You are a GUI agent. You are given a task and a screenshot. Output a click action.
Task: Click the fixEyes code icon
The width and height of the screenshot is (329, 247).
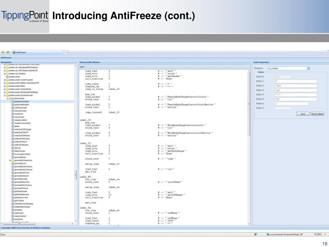tap(13, 148)
